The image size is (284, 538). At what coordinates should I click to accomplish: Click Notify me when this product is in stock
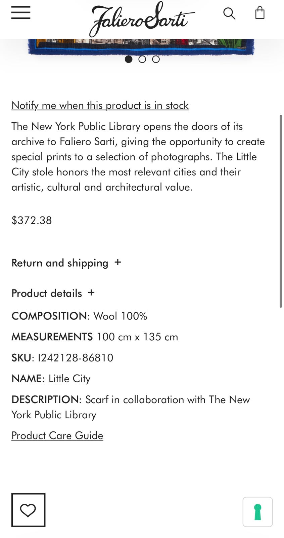100,105
